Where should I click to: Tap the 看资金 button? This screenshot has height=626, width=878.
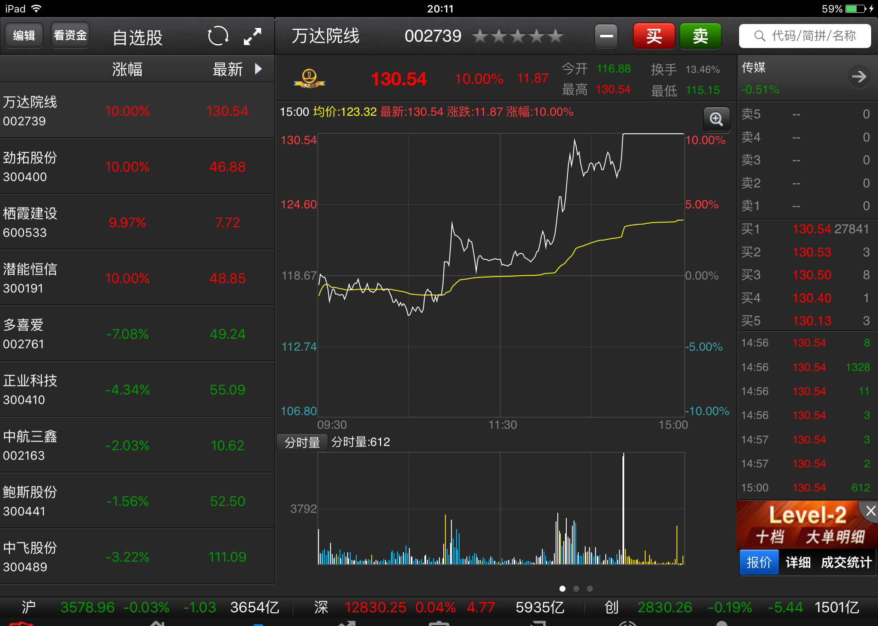(x=70, y=35)
